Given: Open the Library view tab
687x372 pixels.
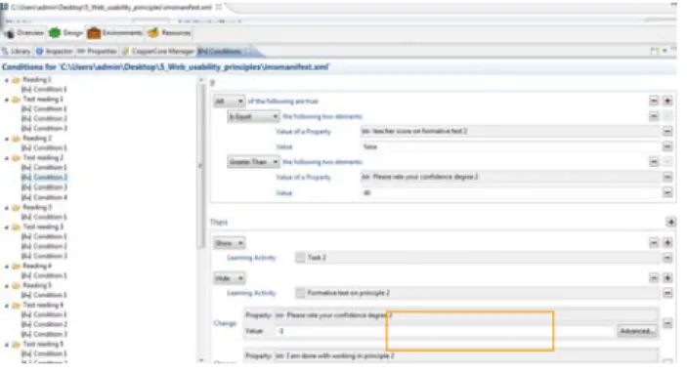Looking at the screenshot, I should (x=17, y=51).
